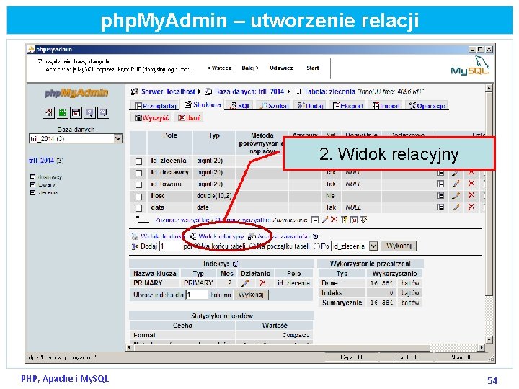The image size is (519, 389).
Task: Tick the data row checkbox
Action: pos(138,208)
